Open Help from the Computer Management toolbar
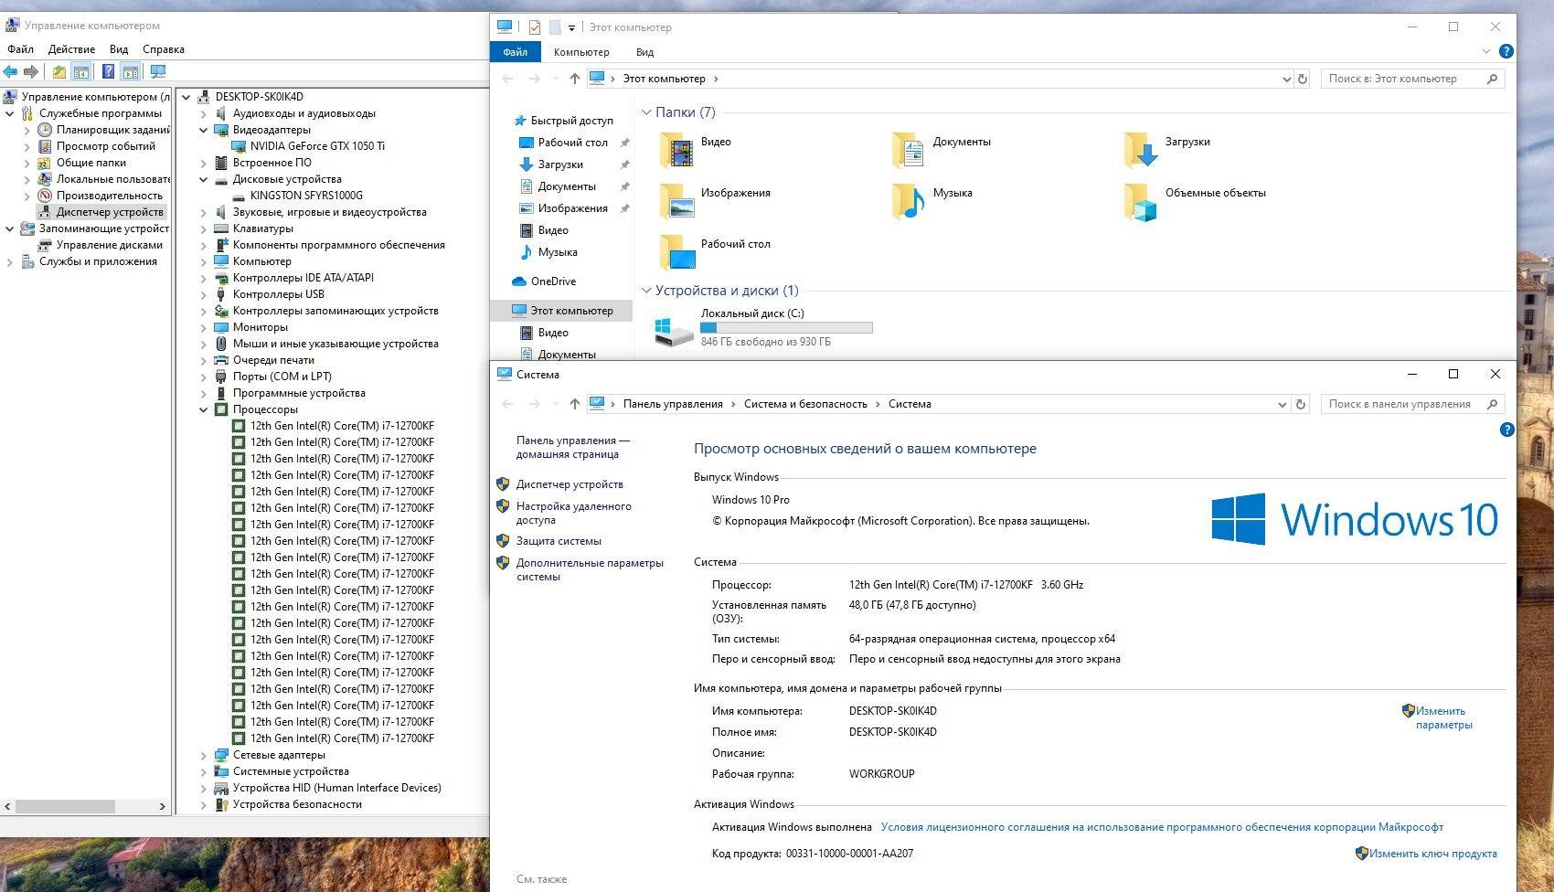Viewport: 1554px width, 892px height. [x=108, y=71]
